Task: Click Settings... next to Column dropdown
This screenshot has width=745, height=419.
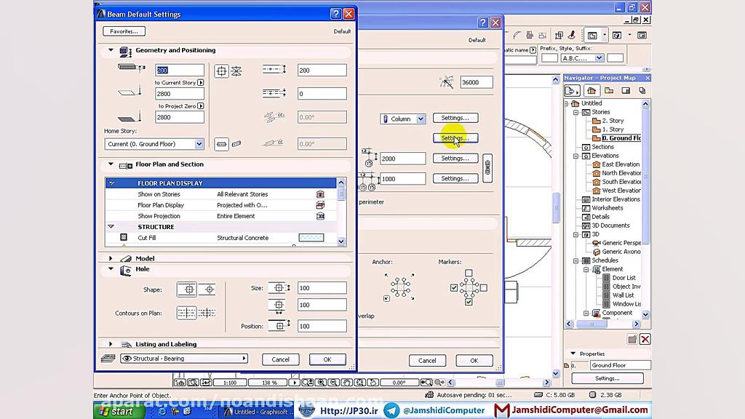Action: (455, 118)
